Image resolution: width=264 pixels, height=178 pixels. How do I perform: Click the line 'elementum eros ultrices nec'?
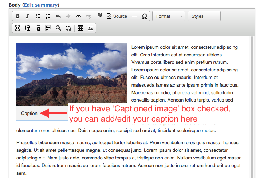pyautogui.click(x=116, y=131)
